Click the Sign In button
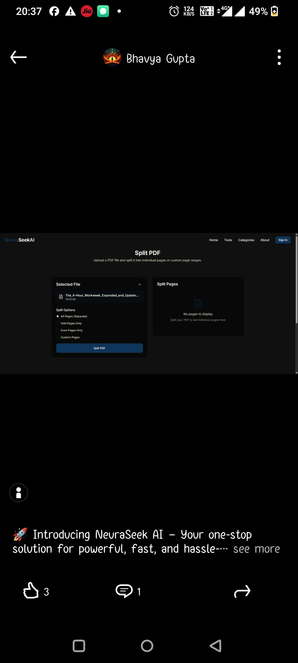This screenshot has width=298, height=663. [283, 240]
